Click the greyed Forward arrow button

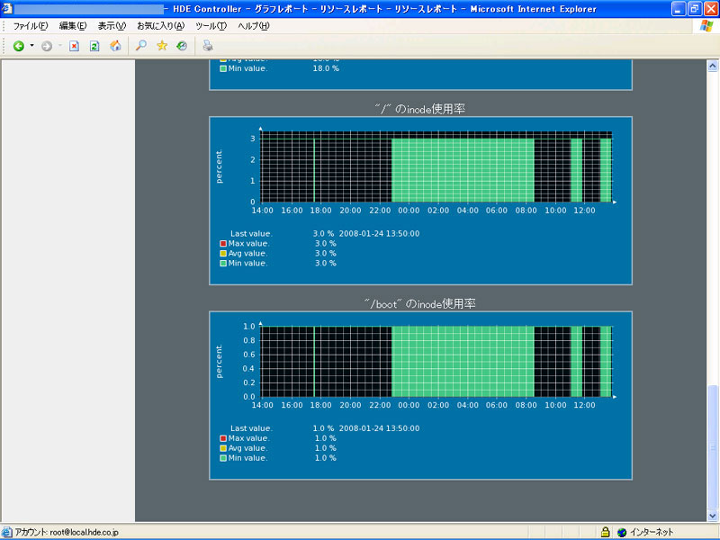pyautogui.click(x=47, y=46)
